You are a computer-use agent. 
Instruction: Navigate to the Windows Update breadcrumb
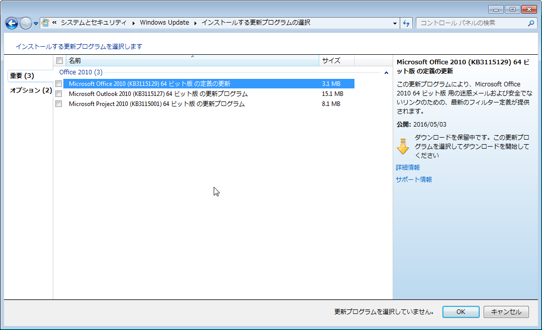tap(164, 23)
